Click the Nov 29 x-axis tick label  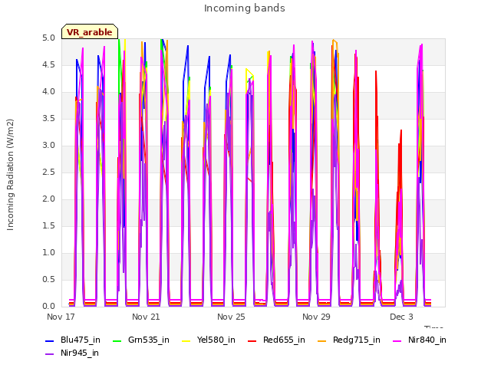click(x=316, y=317)
